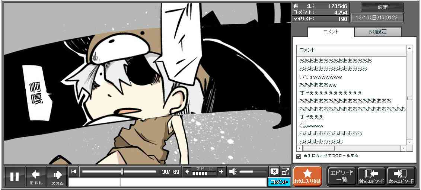
Task: Pause the video playback
Action: [x=15, y=176]
